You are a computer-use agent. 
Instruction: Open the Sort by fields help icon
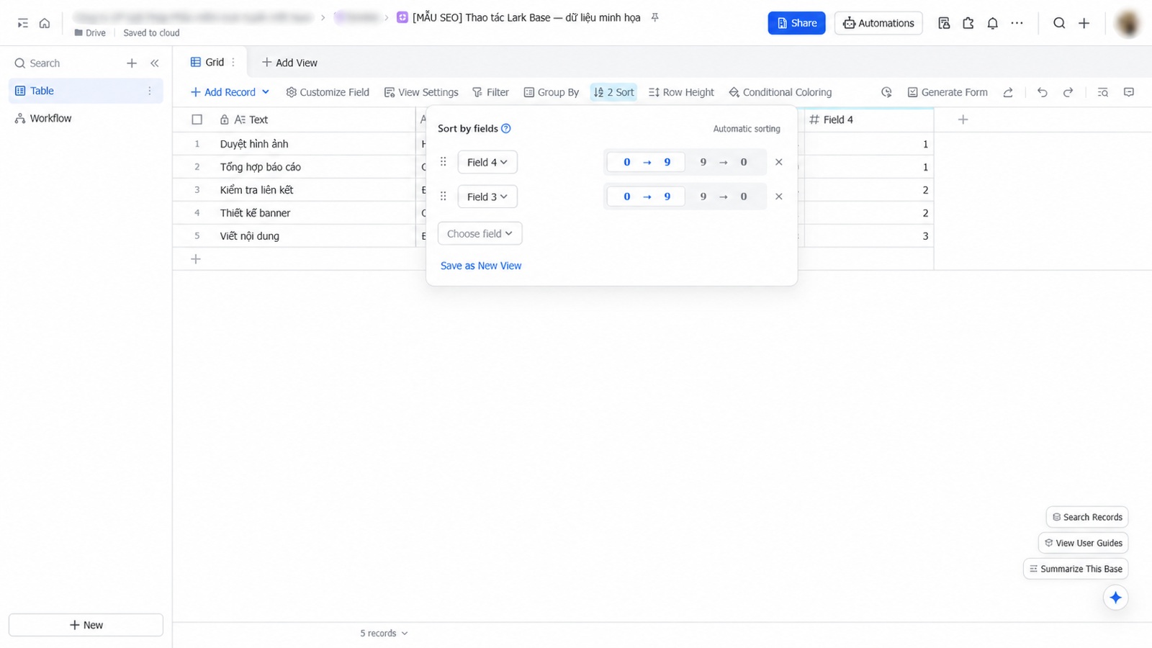point(506,129)
